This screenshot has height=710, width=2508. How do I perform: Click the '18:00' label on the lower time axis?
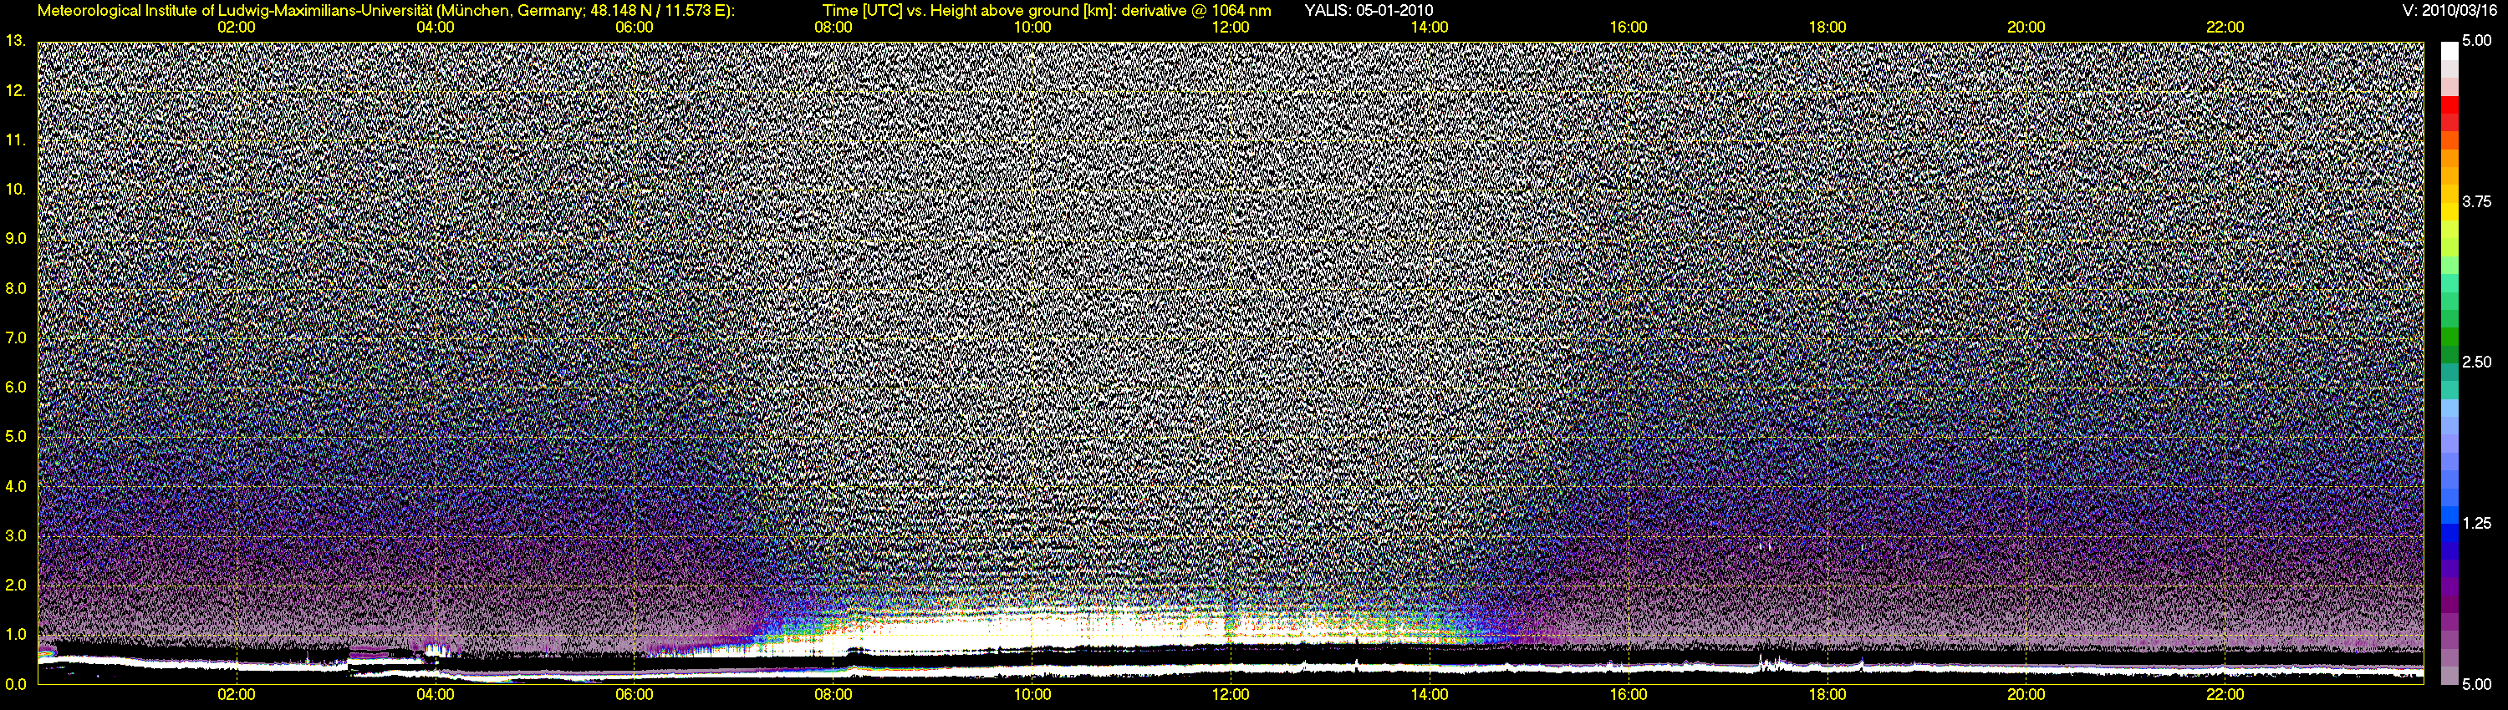[x=1827, y=694]
